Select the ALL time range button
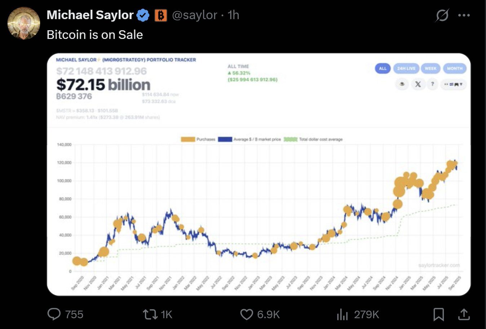Viewport: 486px width, 329px height. 383,68
